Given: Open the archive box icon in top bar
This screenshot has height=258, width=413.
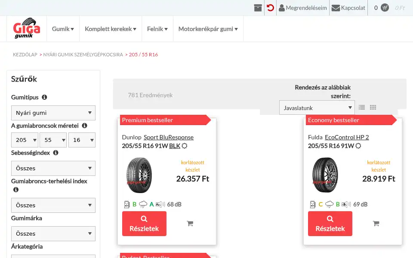Looking at the screenshot, I should (x=258, y=8).
